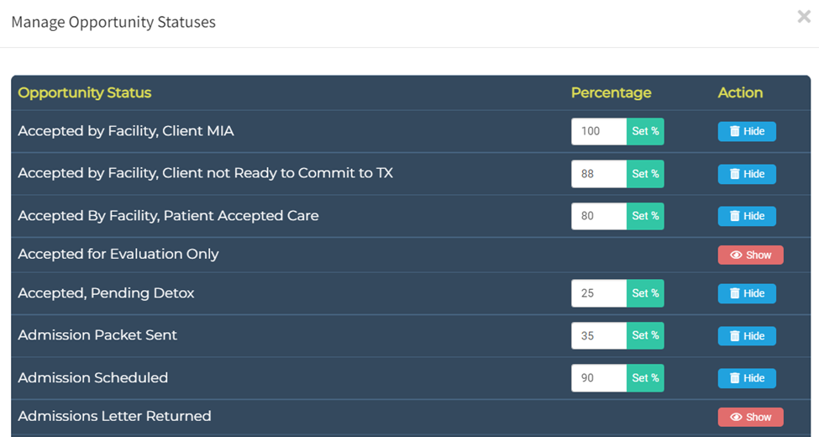Set % for Accepted by Facility, Client MIA

[645, 131]
